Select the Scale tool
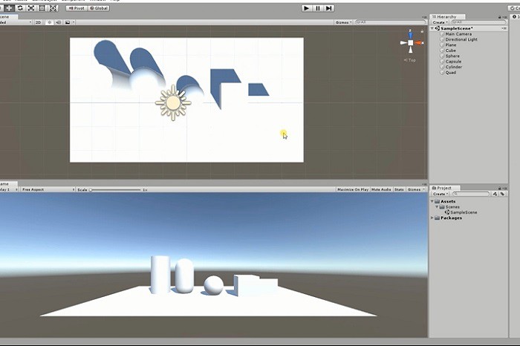Image resolution: width=520 pixels, height=346 pixels. 30,8
